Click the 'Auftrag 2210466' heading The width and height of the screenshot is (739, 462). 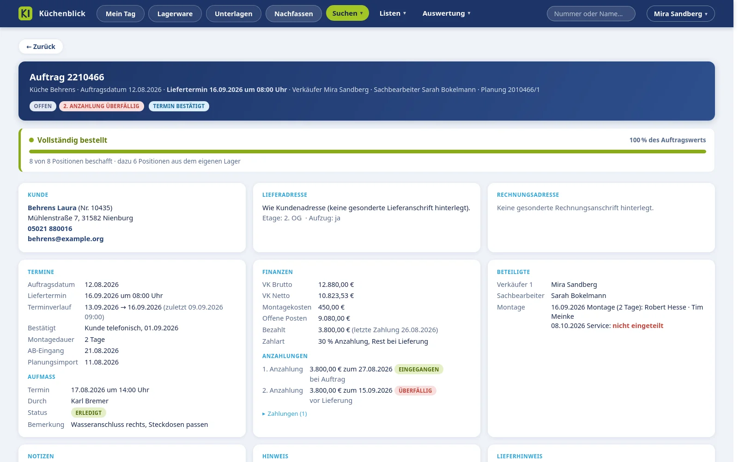(x=67, y=77)
